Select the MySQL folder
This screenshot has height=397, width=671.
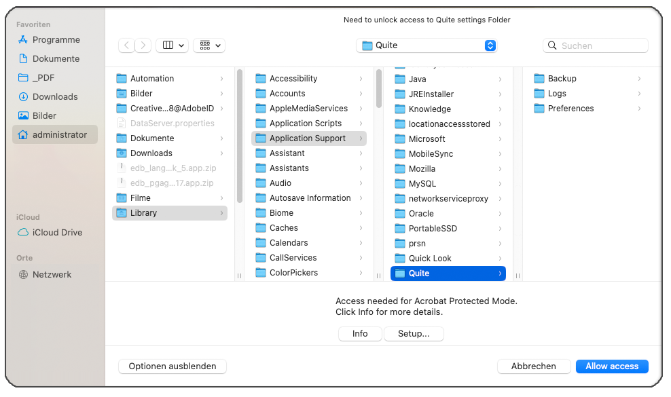coord(448,183)
